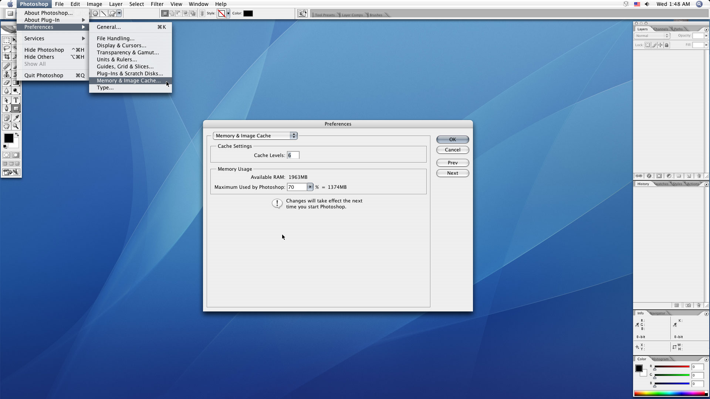Toggle lock transparent pixels in Layers panel
Image resolution: width=710 pixels, height=399 pixels.
click(648, 45)
